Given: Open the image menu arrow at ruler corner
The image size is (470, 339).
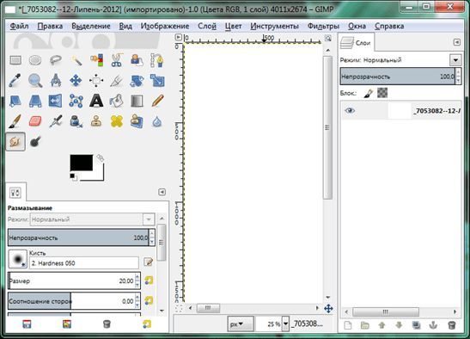Looking at the screenshot, I should (x=179, y=37).
